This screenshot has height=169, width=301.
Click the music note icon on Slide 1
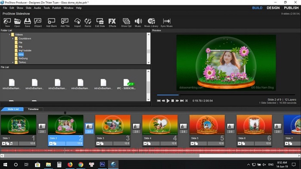click(x=11, y=144)
